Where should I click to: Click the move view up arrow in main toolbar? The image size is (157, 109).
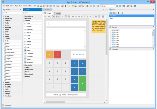(x=65, y=6)
